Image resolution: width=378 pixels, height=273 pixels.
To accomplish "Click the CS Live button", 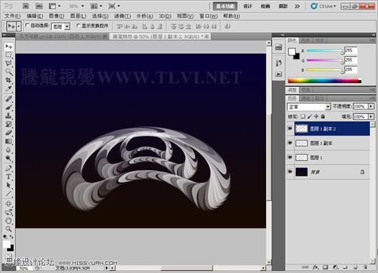I will 323,6.
